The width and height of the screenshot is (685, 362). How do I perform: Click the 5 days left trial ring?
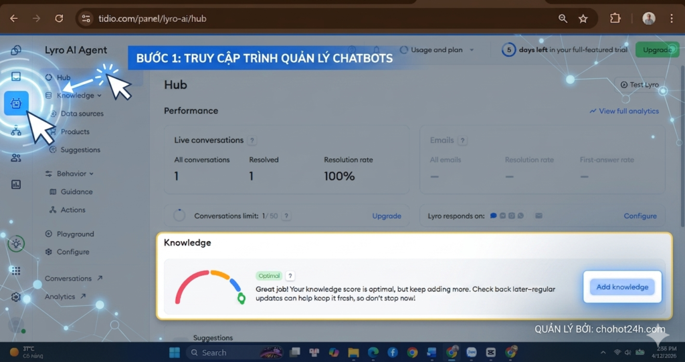coord(508,49)
